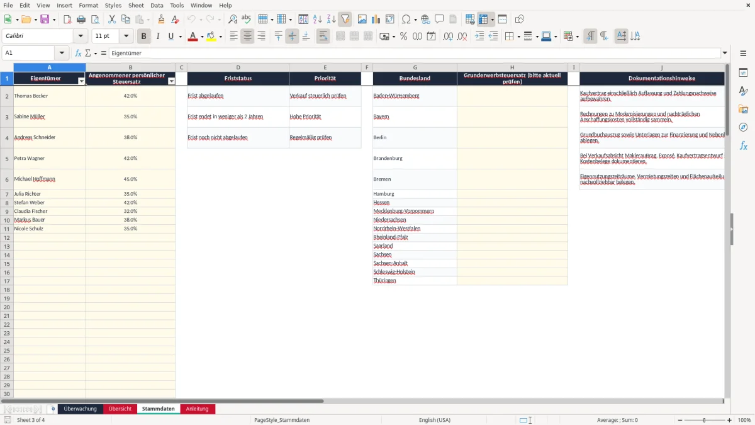Copy selection using the Copy icon
This screenshot has width=755, height=425.
tap(126, 20)
